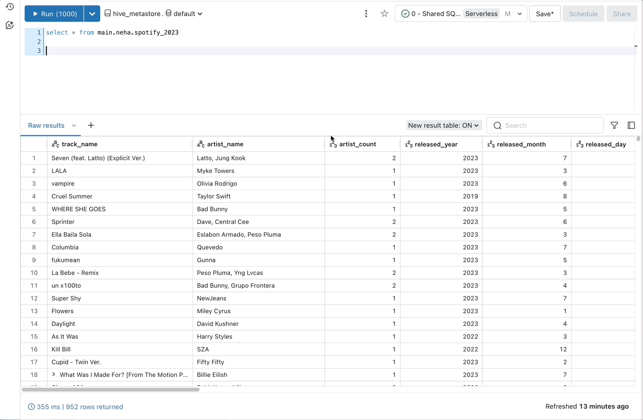Screen dimensions: 643x420
Task: Open Raw results tab options chevron
Action: click(x=74, y=126)
